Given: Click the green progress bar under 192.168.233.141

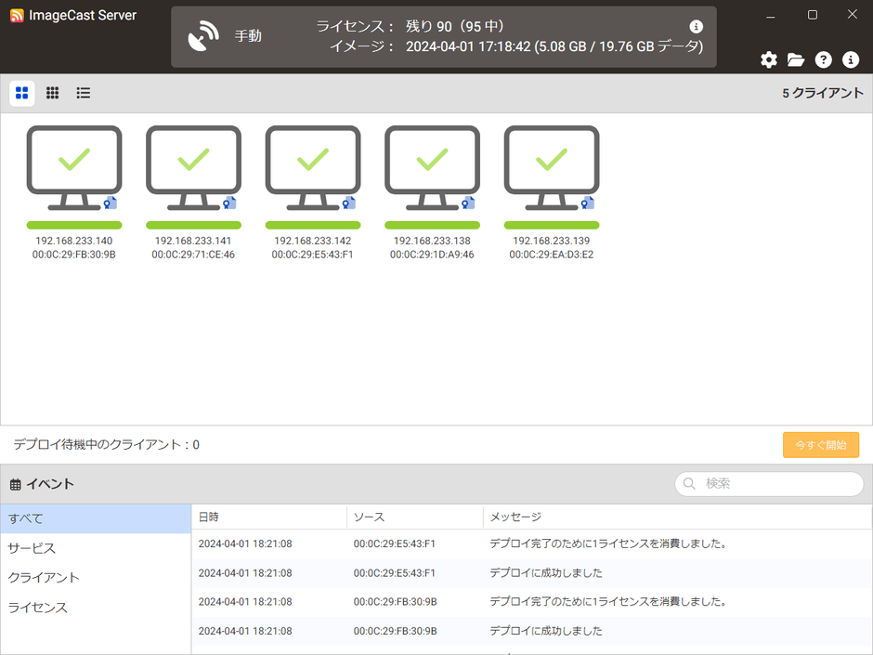Looking at the screenshot, I should [193, 225].
